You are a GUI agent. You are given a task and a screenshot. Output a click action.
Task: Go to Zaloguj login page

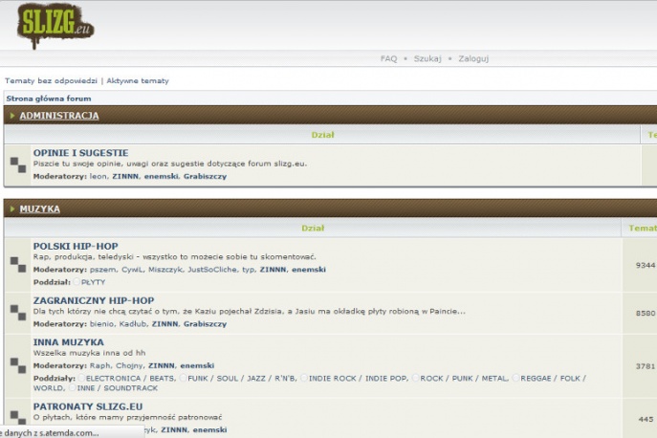(473, 58)
